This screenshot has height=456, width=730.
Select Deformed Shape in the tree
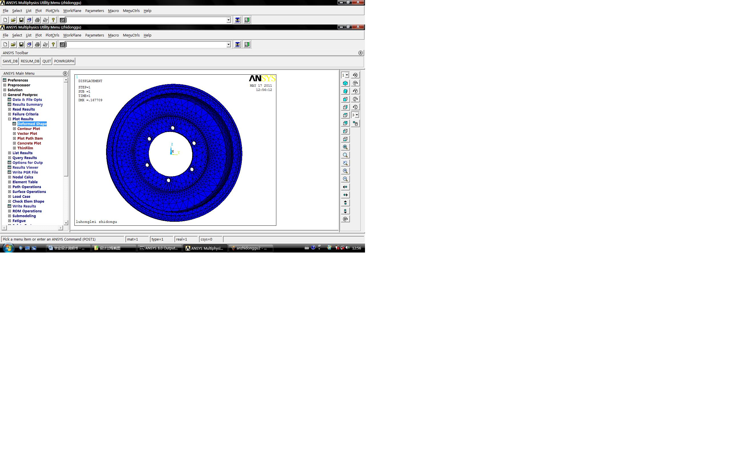tap(32, 124)
